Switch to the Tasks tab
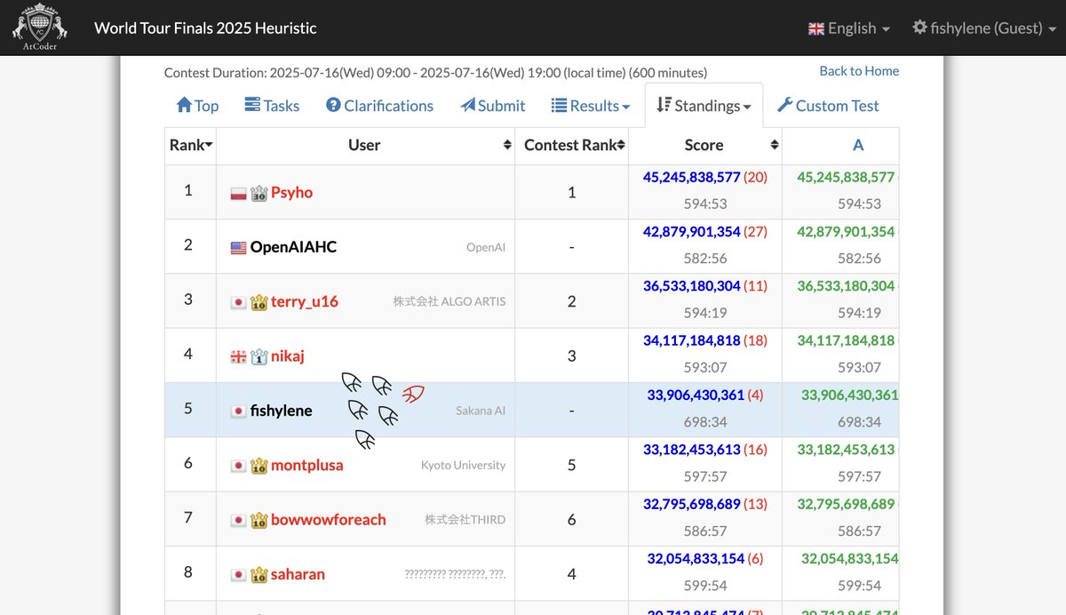 tap(272, 105)
